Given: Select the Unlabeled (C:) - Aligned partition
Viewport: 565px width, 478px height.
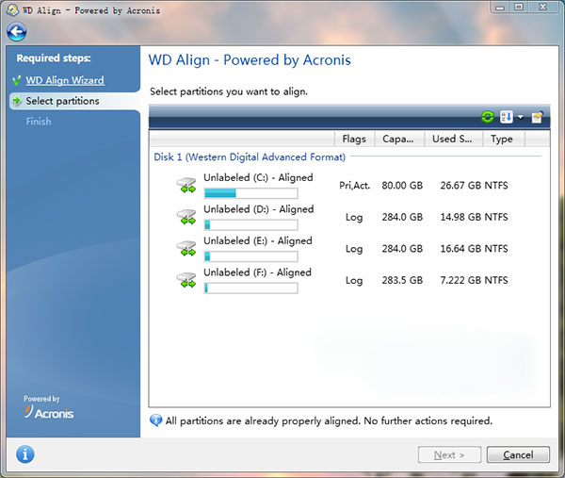Looking at the screenshot, I should pos(258,177).
